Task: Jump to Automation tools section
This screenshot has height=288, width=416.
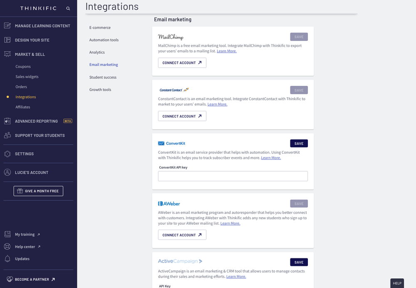Action: click(x=104, y=40)
